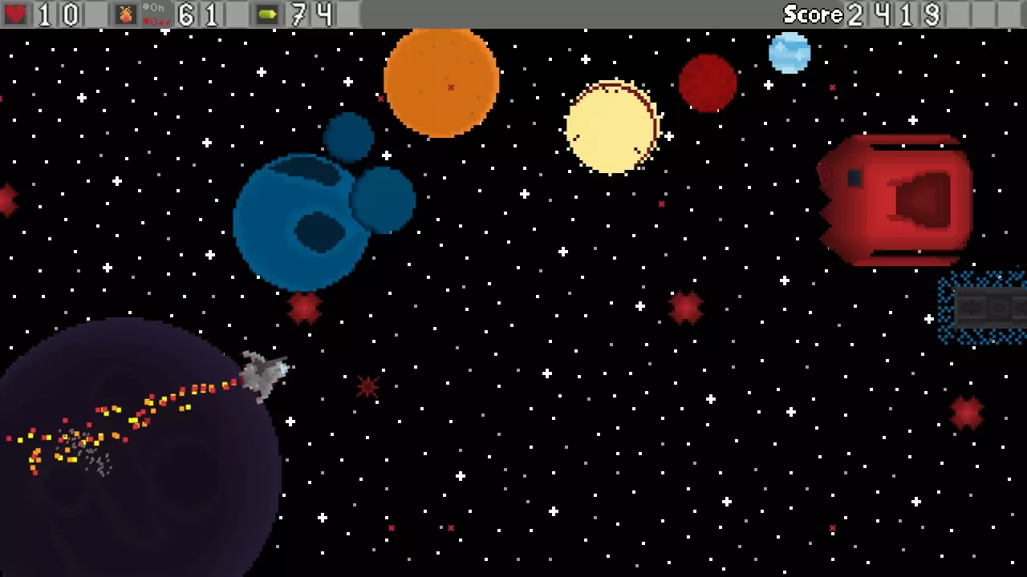Target the small dark spiky mine beside the player ship

pyautogui.click(x=368, y=387)
